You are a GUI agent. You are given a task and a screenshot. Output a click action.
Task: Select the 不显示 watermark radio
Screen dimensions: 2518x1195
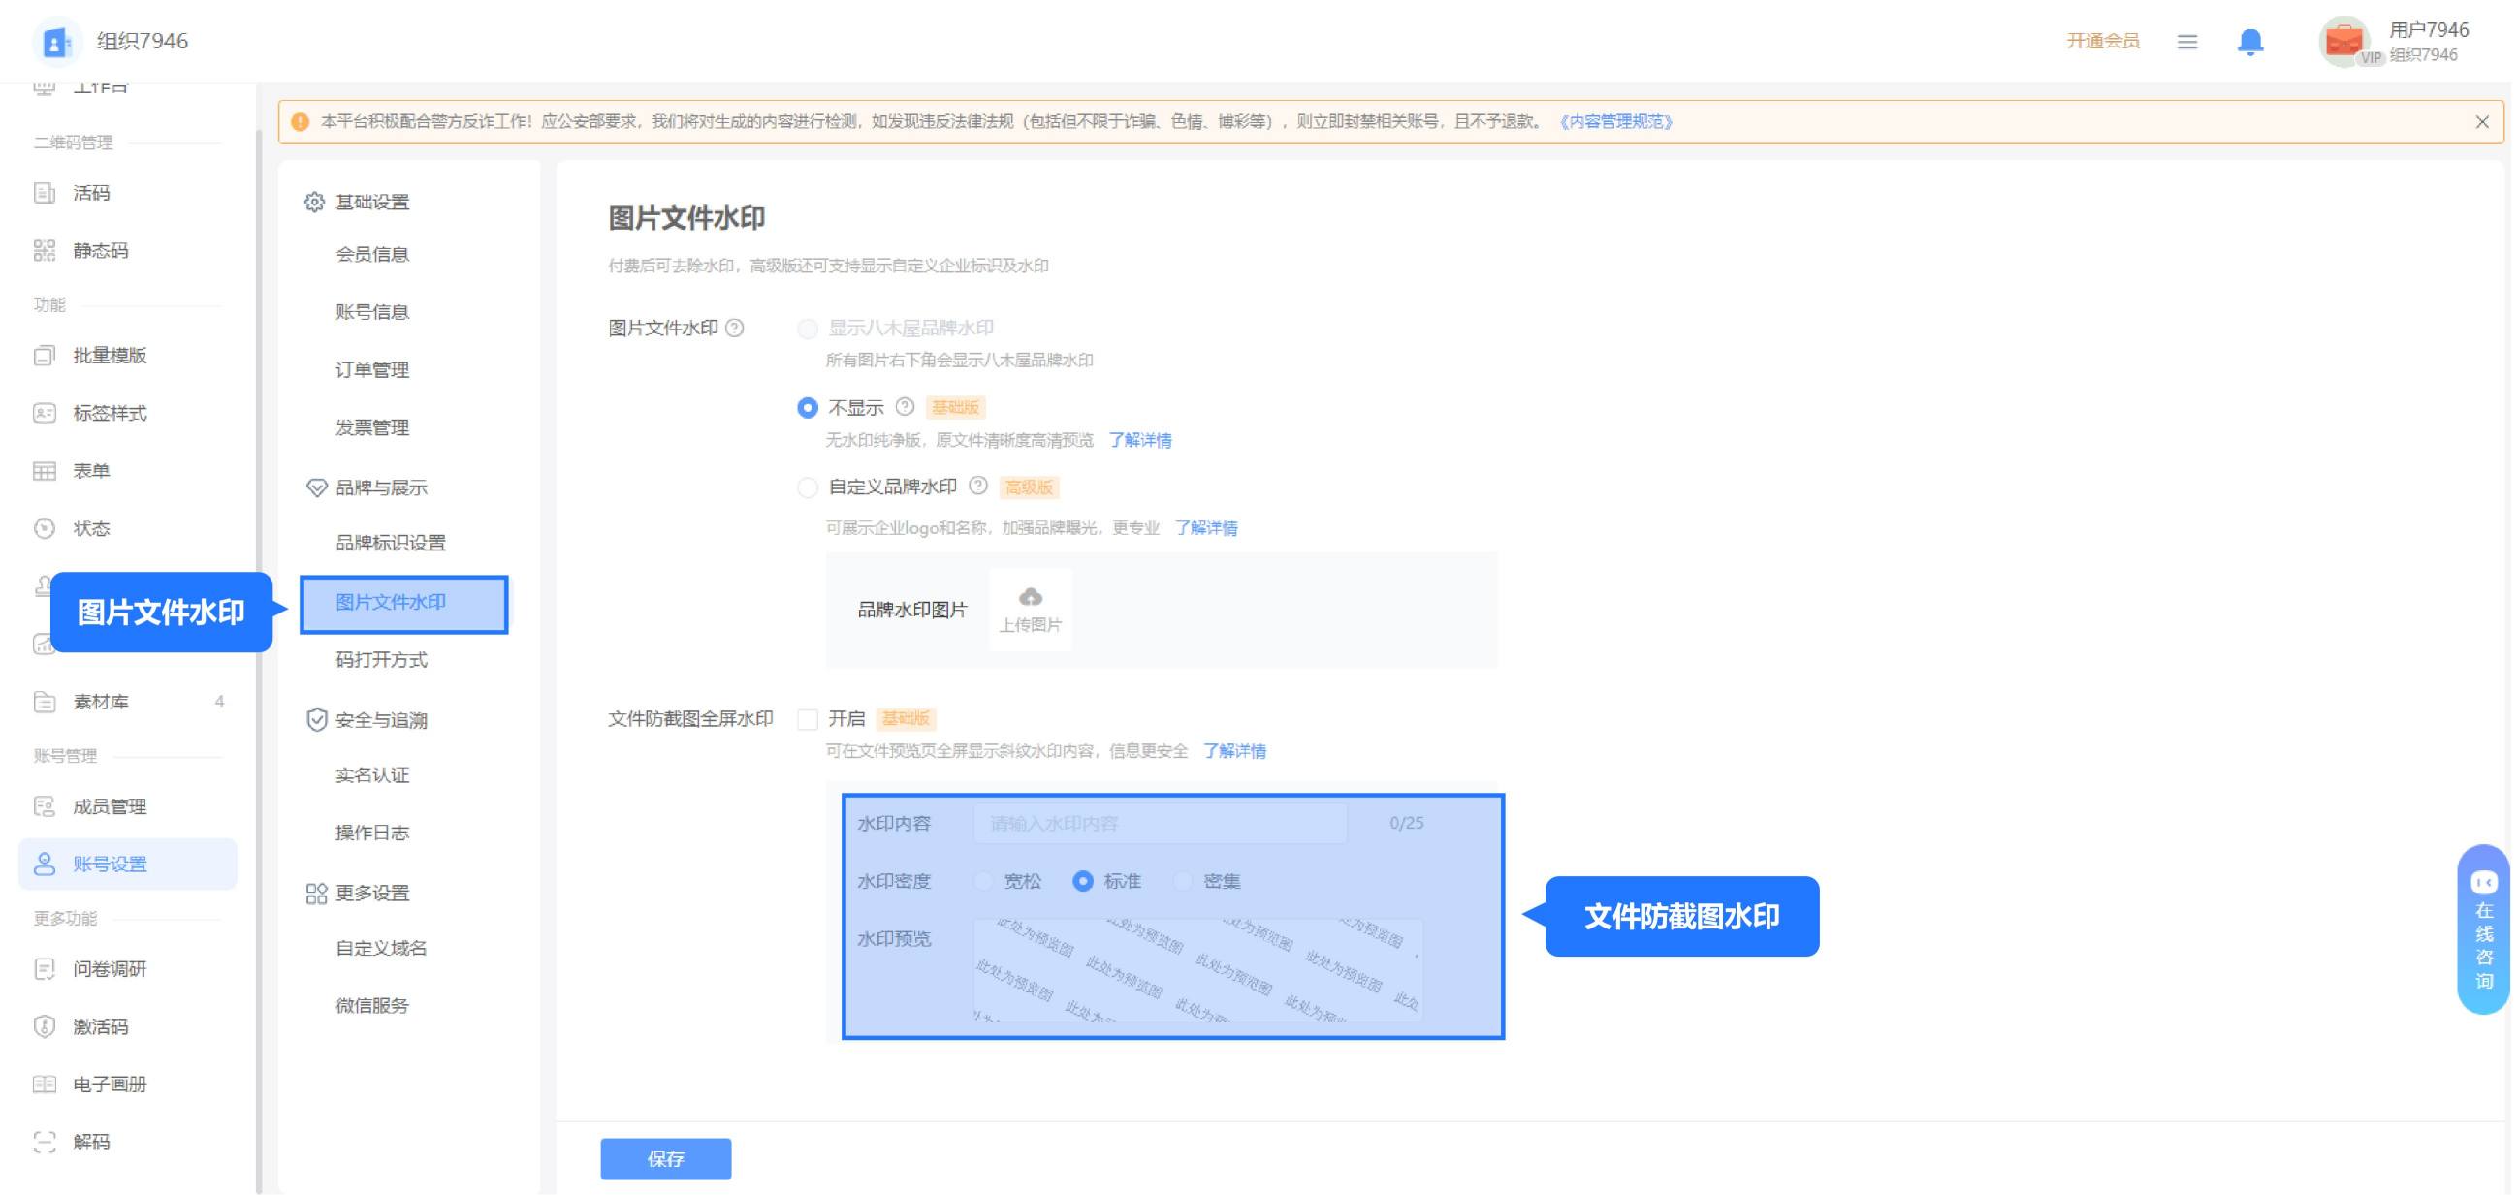click(x=808, y=407)
